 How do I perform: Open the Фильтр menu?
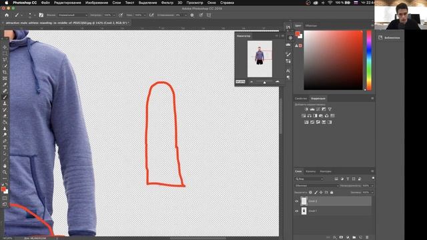pos(167,3)
